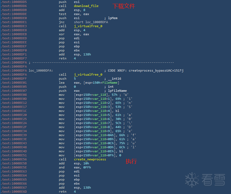The height and width of the screenshot is (194, 231).
Task: Select the xor mnemonic at 1000BDEB
Action: coord(62,34)
